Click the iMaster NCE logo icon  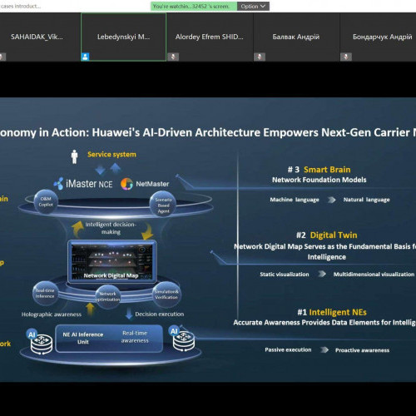coord(58,184)
